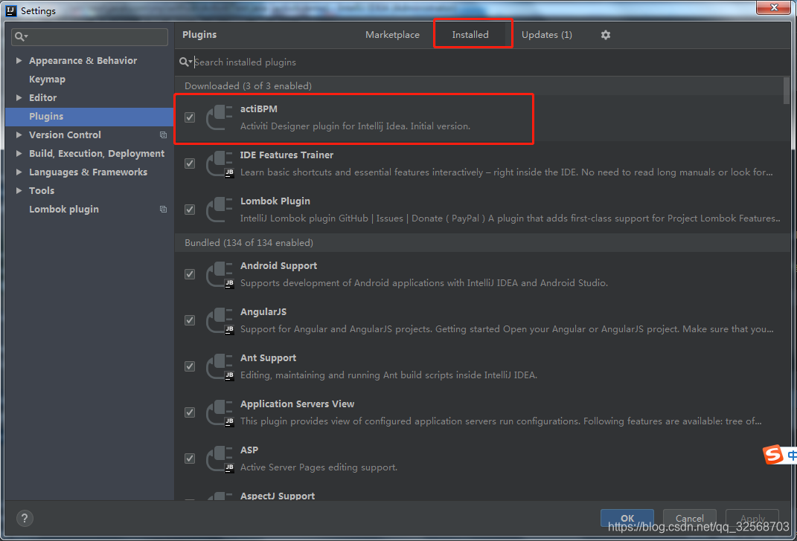Open Keymap settings
The width and height of the screenshot is (797, 541).
coord(48,80)
